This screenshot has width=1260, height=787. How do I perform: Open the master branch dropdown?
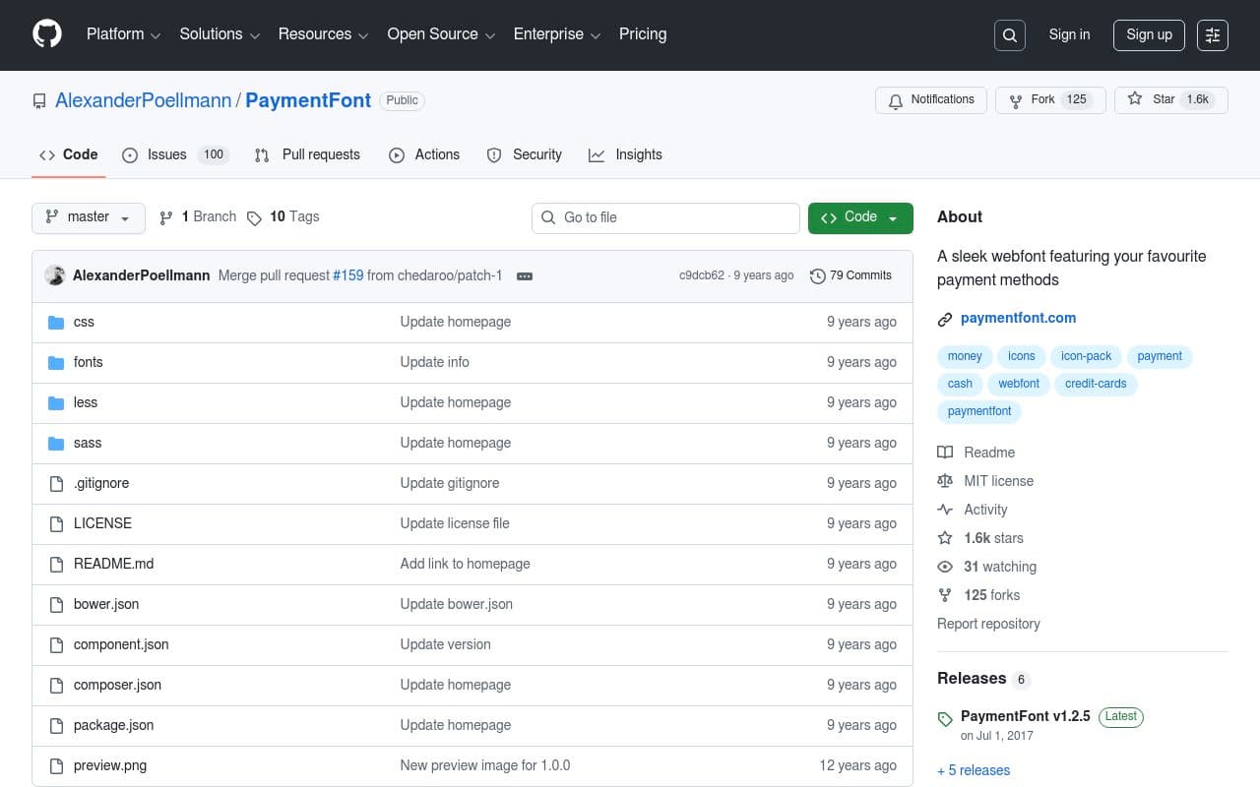tap(88, 217)
